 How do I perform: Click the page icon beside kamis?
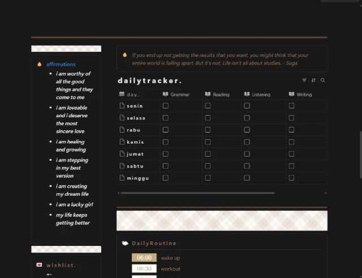click(x=122, y=142)
